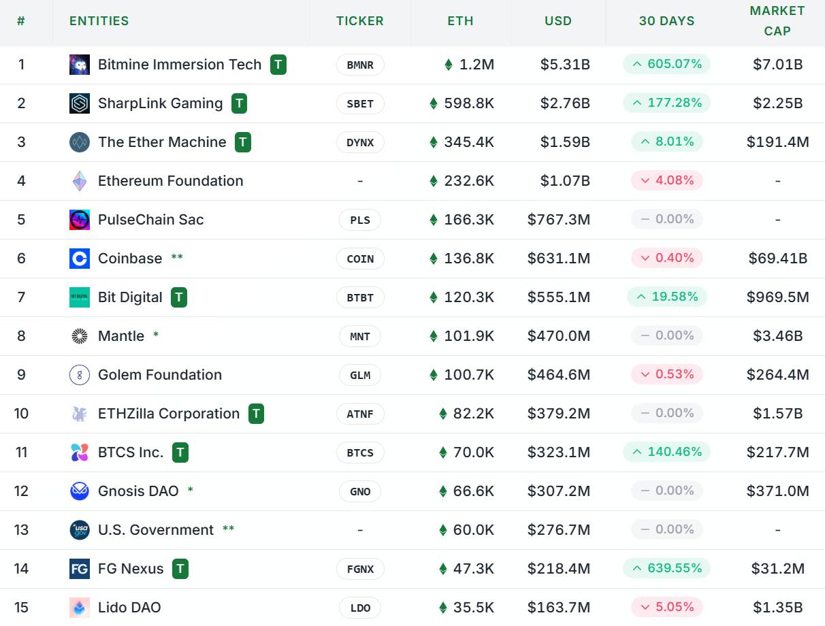Click the DYNX ticker pill
The width and height of the screenshot is (825, 626).
click(360, 142)
